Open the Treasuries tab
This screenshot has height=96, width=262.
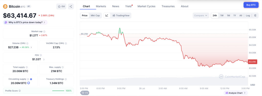click(168, 6)
